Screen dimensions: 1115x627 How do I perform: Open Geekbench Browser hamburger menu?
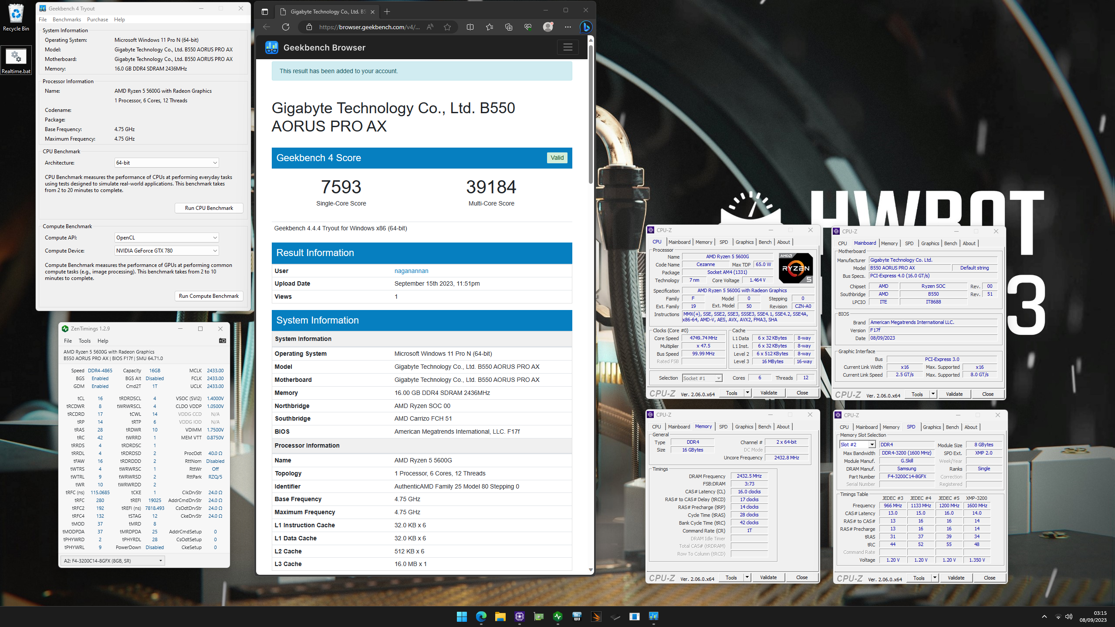(x=568, y=47)
